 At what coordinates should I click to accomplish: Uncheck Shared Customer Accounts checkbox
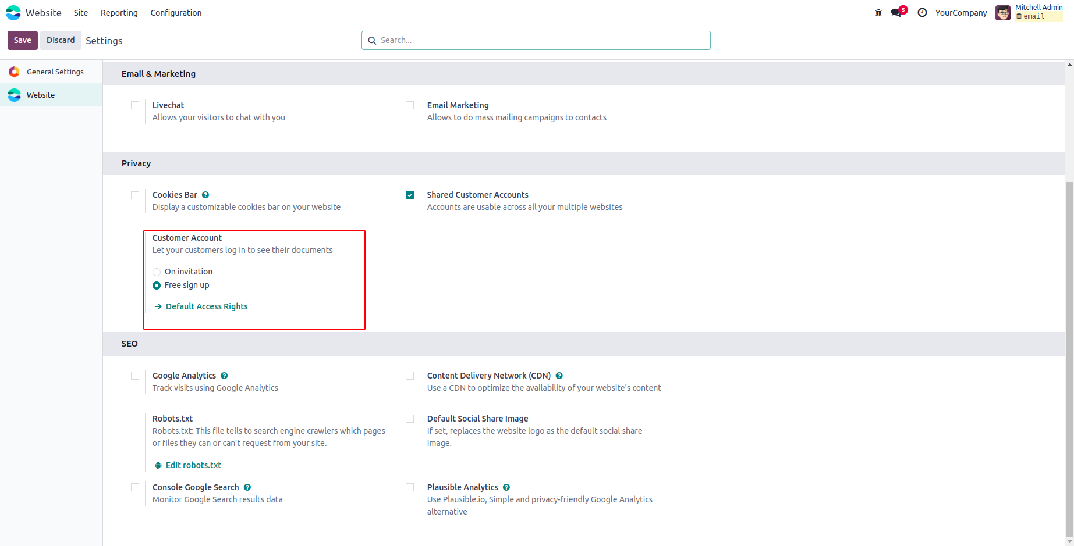(410, 195)
